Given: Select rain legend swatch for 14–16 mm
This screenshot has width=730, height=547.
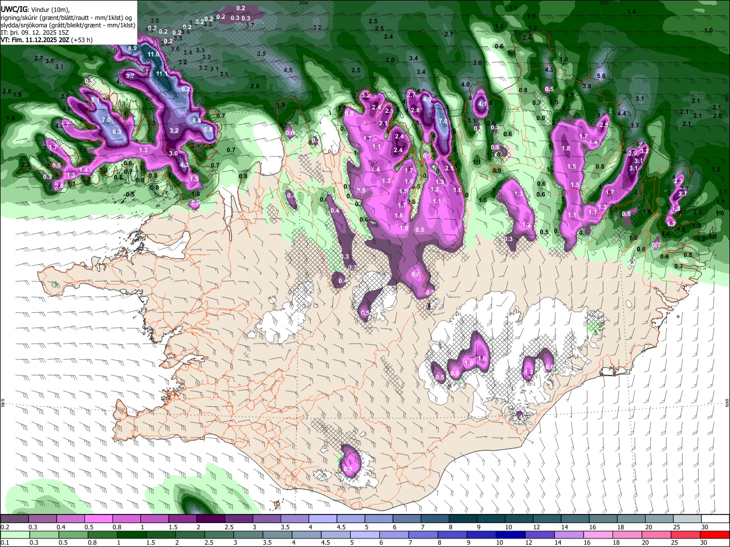Looking at the screenshot, I should [570, 534].
